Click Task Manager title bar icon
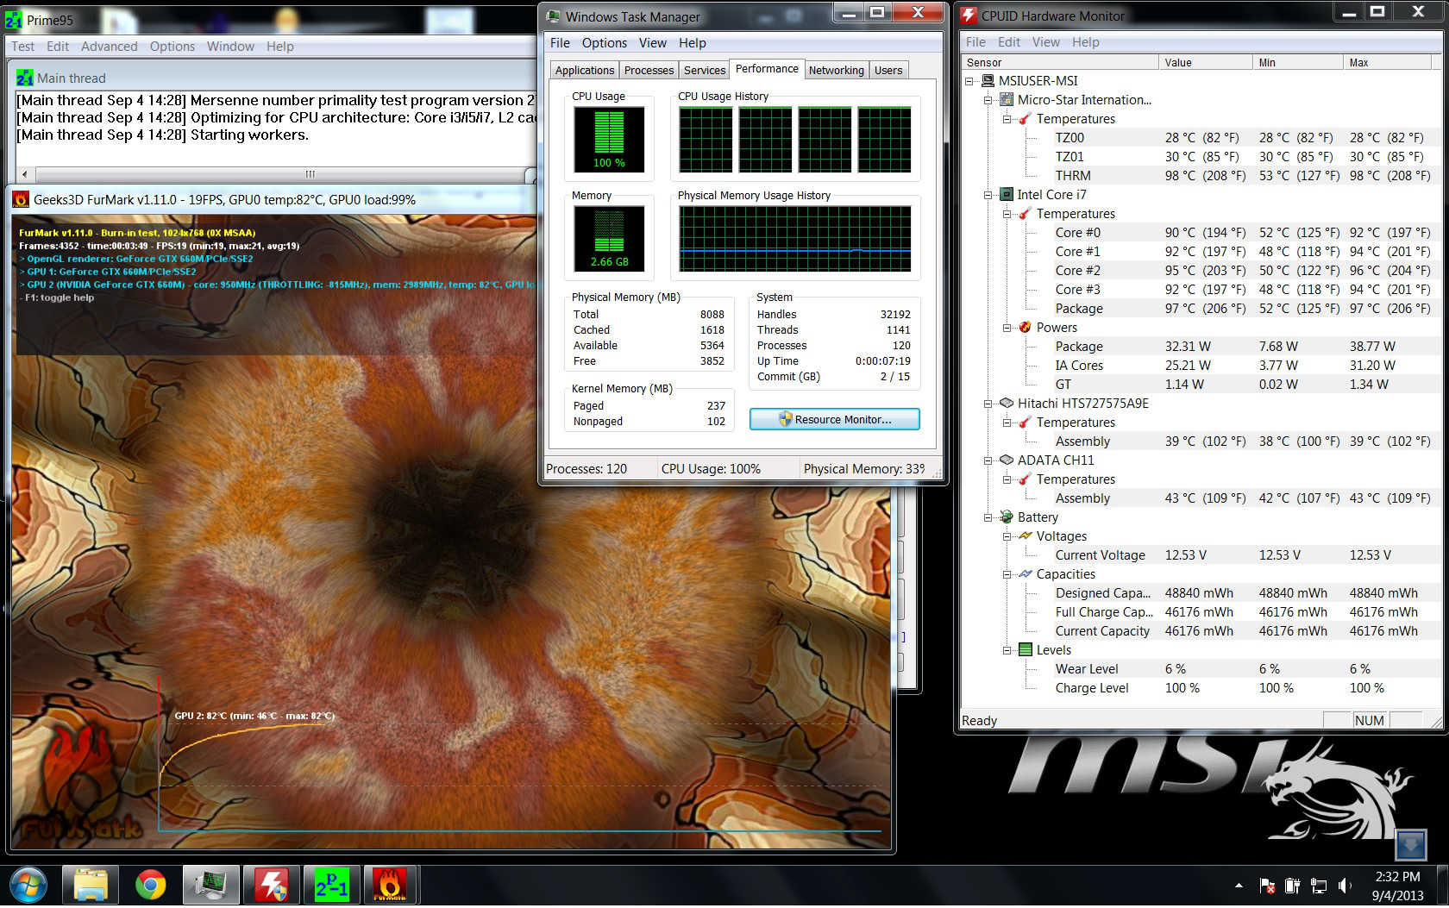1449x908 pixels. [553, 16]
